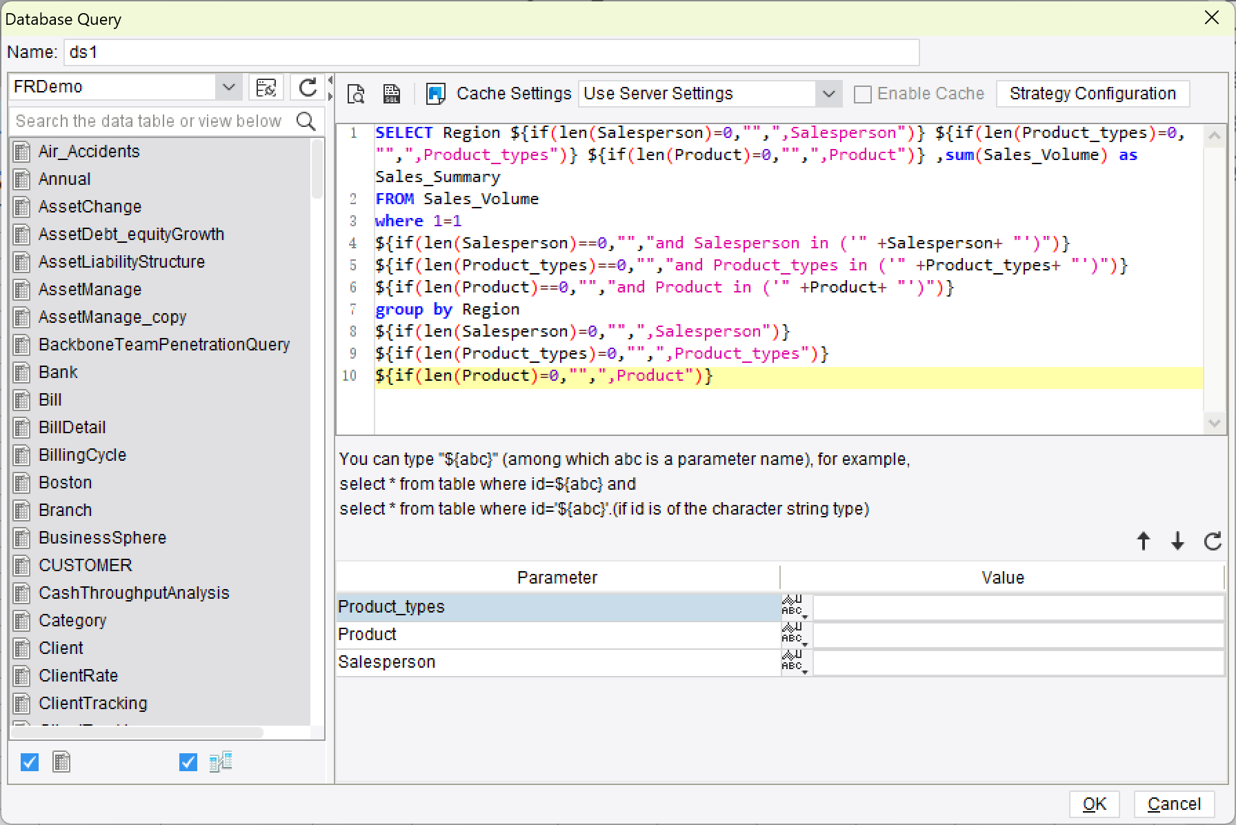Uncheck the show tables checkbox
Screen dimensions: 1236x825
pyautogui.click(x=30, y=762)
